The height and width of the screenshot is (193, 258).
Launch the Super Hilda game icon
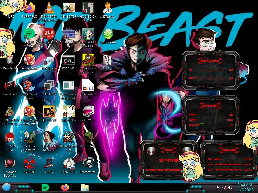point(69,114)
